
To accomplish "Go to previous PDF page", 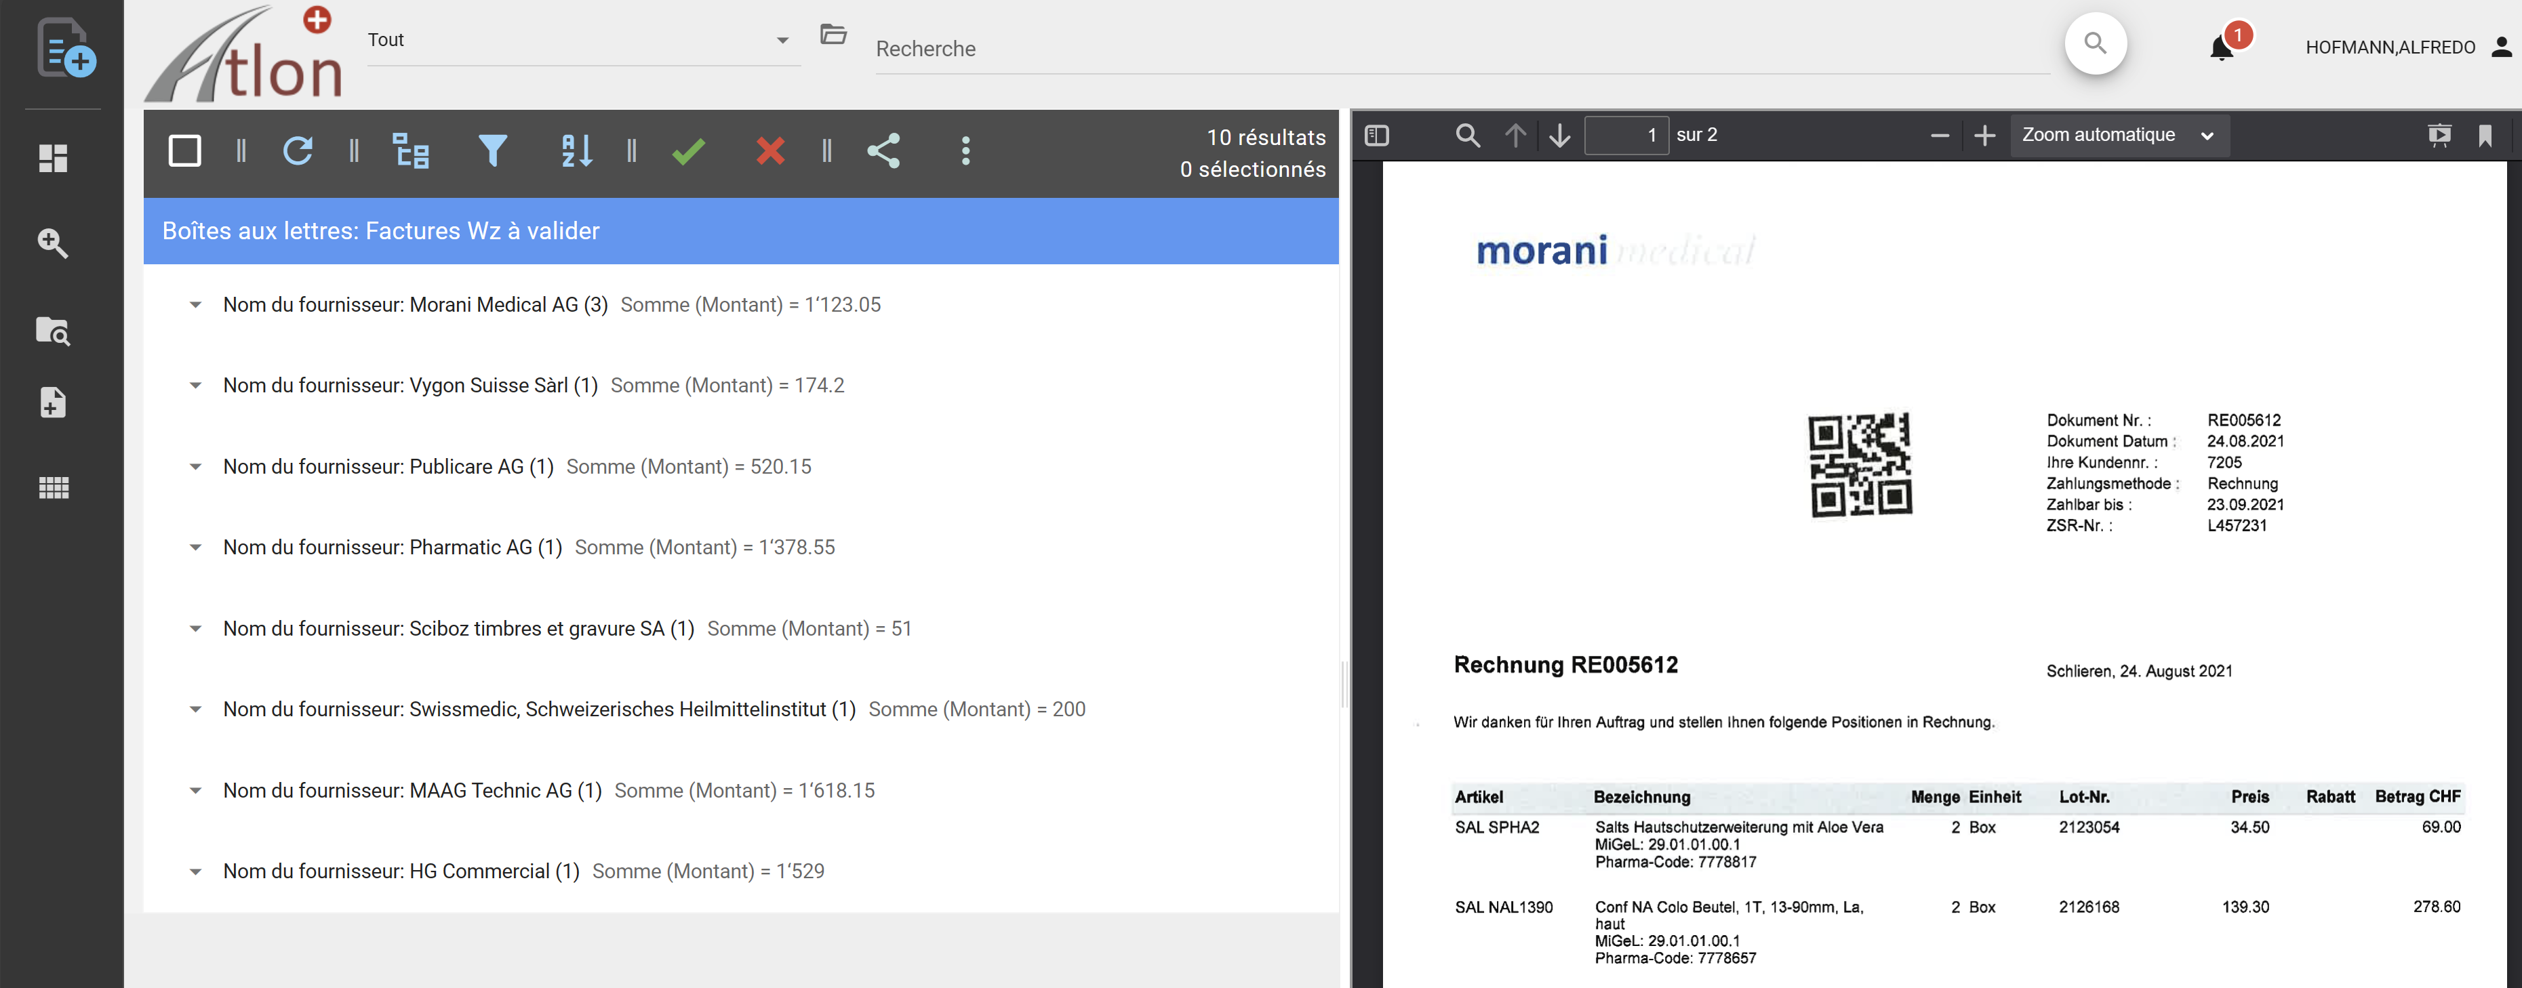I will (1515, 135).
